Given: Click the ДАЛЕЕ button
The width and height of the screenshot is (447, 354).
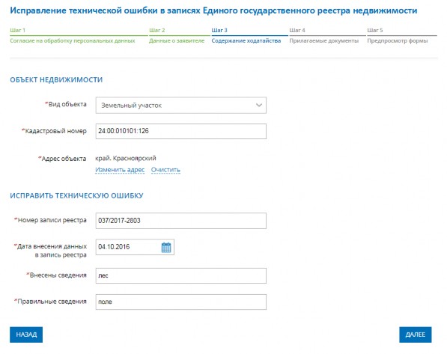Looking at the screenshot, I should pos(416,335).
